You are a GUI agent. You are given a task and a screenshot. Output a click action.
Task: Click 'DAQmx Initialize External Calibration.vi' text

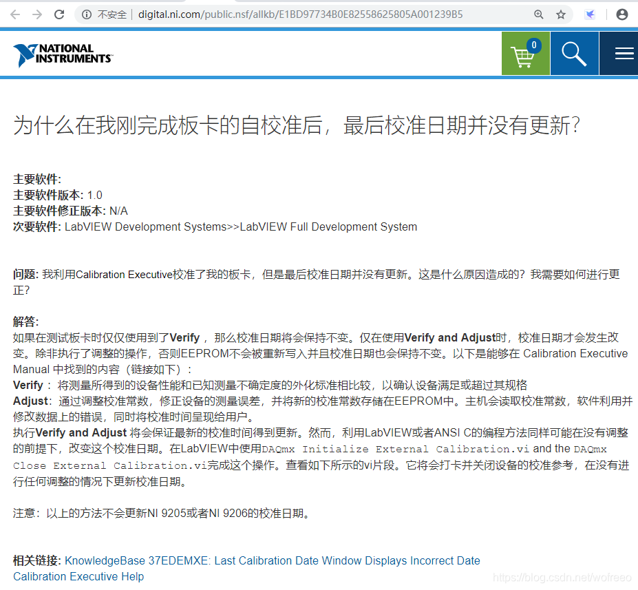[x=396, y=449]
